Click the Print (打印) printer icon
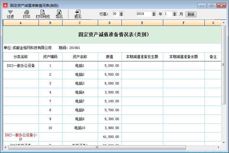The width and height of the screenshot is (229, 153). (27, 12)
